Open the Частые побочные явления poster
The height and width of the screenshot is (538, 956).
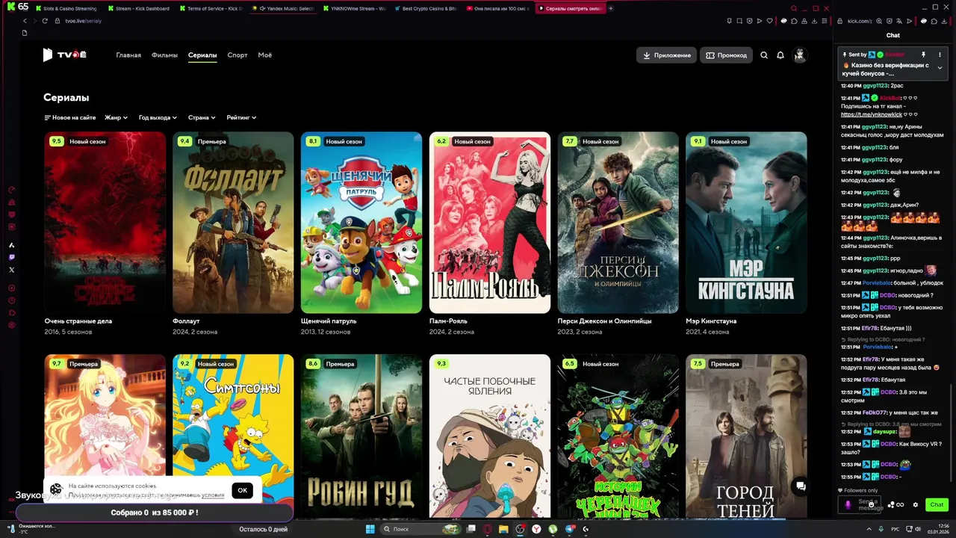coord(490,436)
